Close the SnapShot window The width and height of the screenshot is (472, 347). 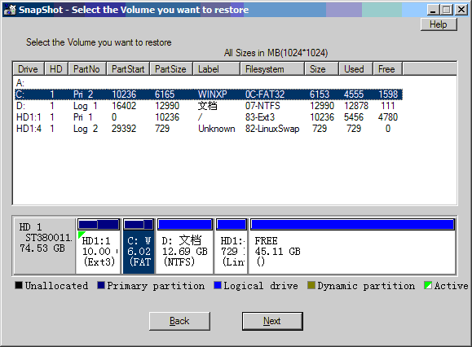(x=461, y=10)
